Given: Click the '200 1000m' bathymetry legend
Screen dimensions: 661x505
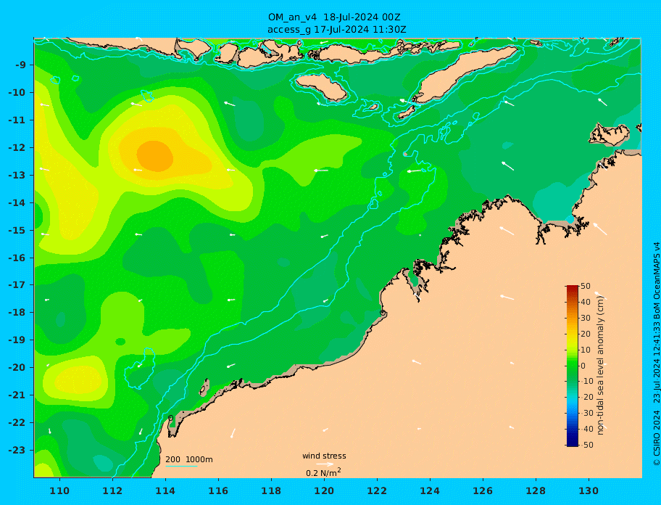Looking at the screenshot, I should coord(189,459).
